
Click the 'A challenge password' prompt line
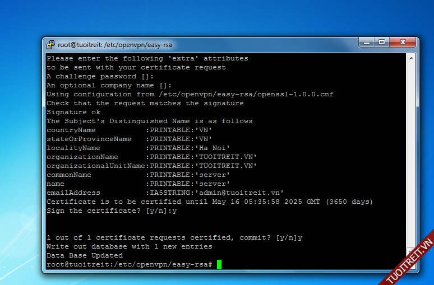[100, 76]
